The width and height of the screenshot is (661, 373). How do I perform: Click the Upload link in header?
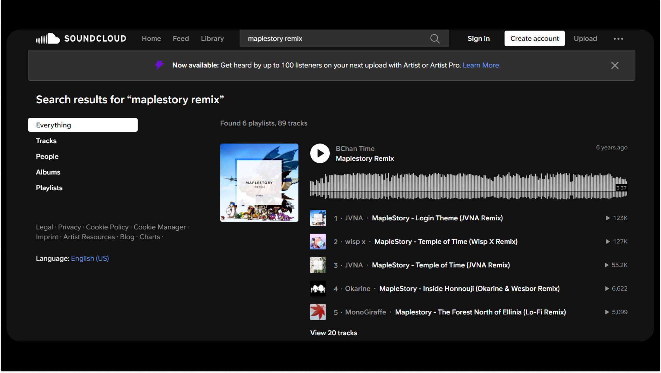click(585, 38)
